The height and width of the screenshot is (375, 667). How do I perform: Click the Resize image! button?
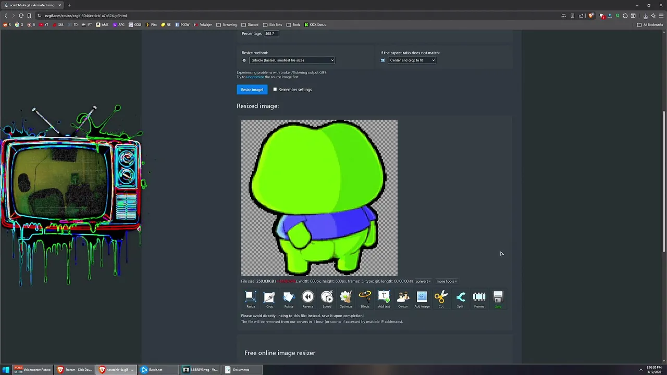tap(252, 90)
